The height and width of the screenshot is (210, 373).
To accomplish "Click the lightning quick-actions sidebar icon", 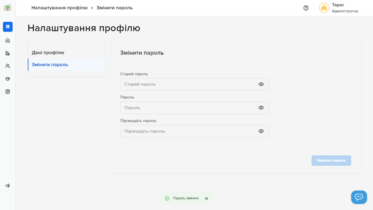I will click(8, 186).
